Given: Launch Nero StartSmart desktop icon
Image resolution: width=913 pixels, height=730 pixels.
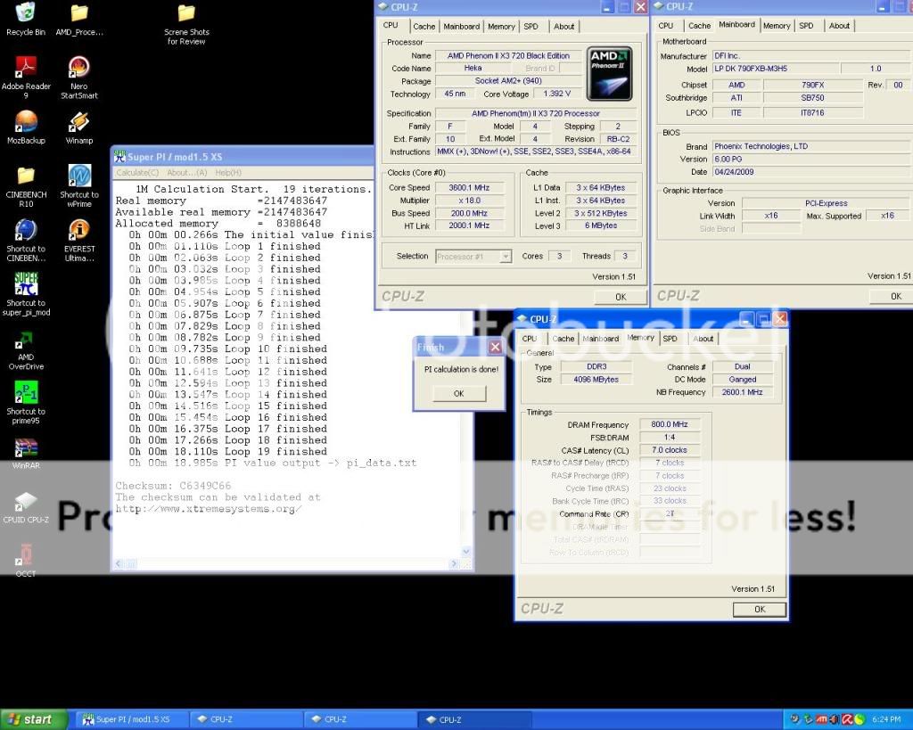Looking at the screenshot, I should (79, 78).
